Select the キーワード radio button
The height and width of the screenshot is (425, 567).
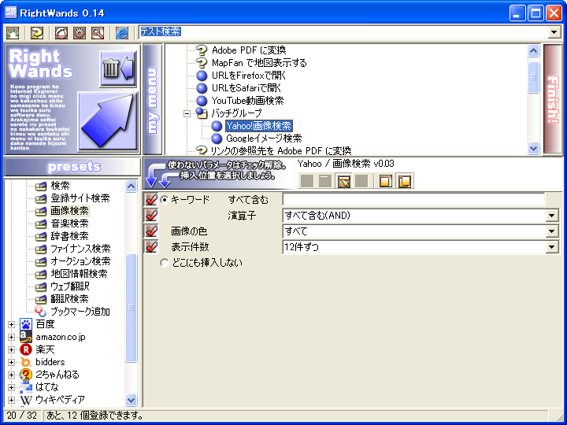click(165, 199)
